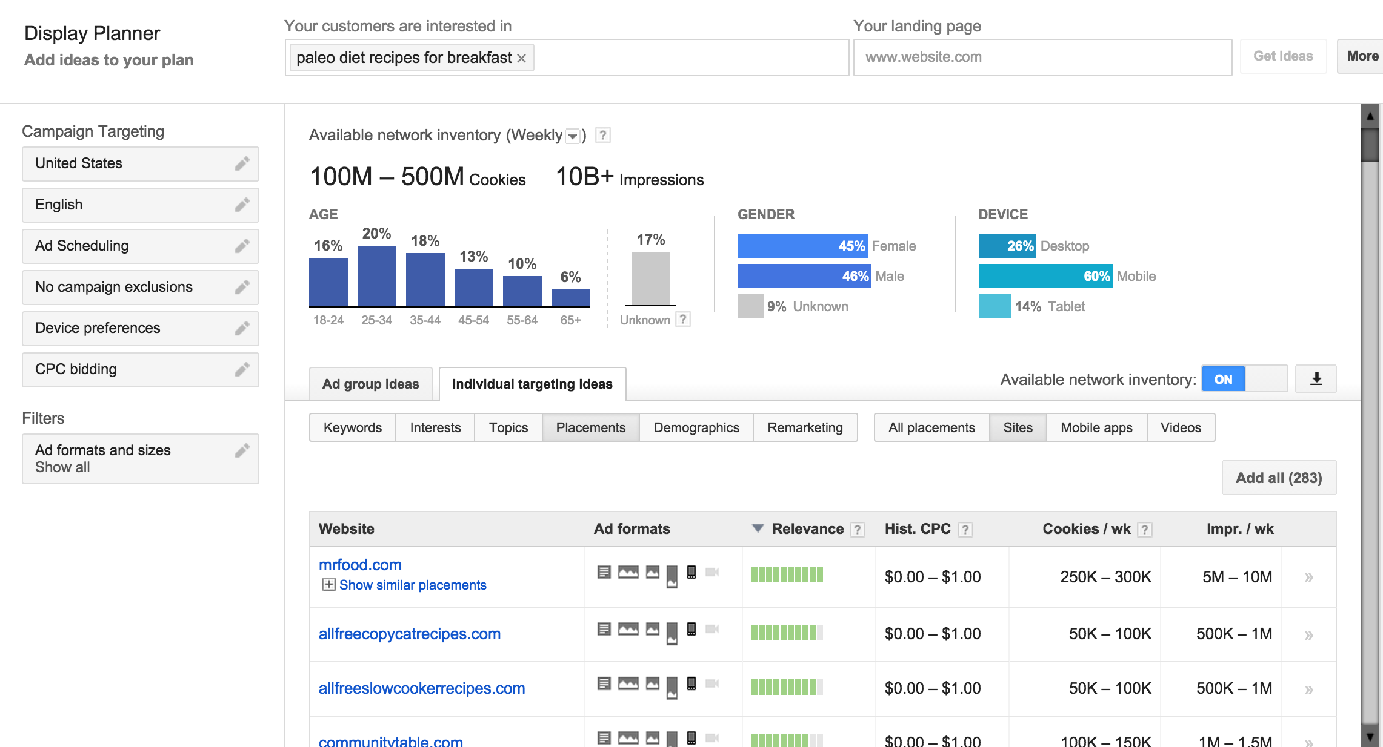Open the Remarketing targeting tab
This screenshot has height=747, width=1383.
[805, 427]
